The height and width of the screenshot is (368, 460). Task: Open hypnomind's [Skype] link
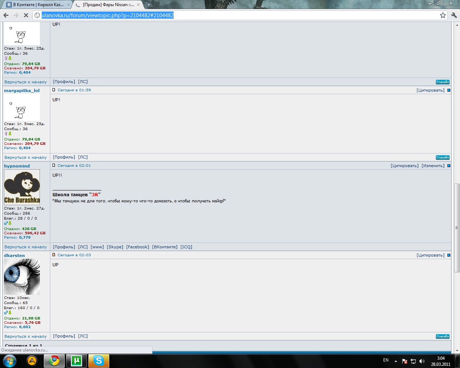[115, 247]
